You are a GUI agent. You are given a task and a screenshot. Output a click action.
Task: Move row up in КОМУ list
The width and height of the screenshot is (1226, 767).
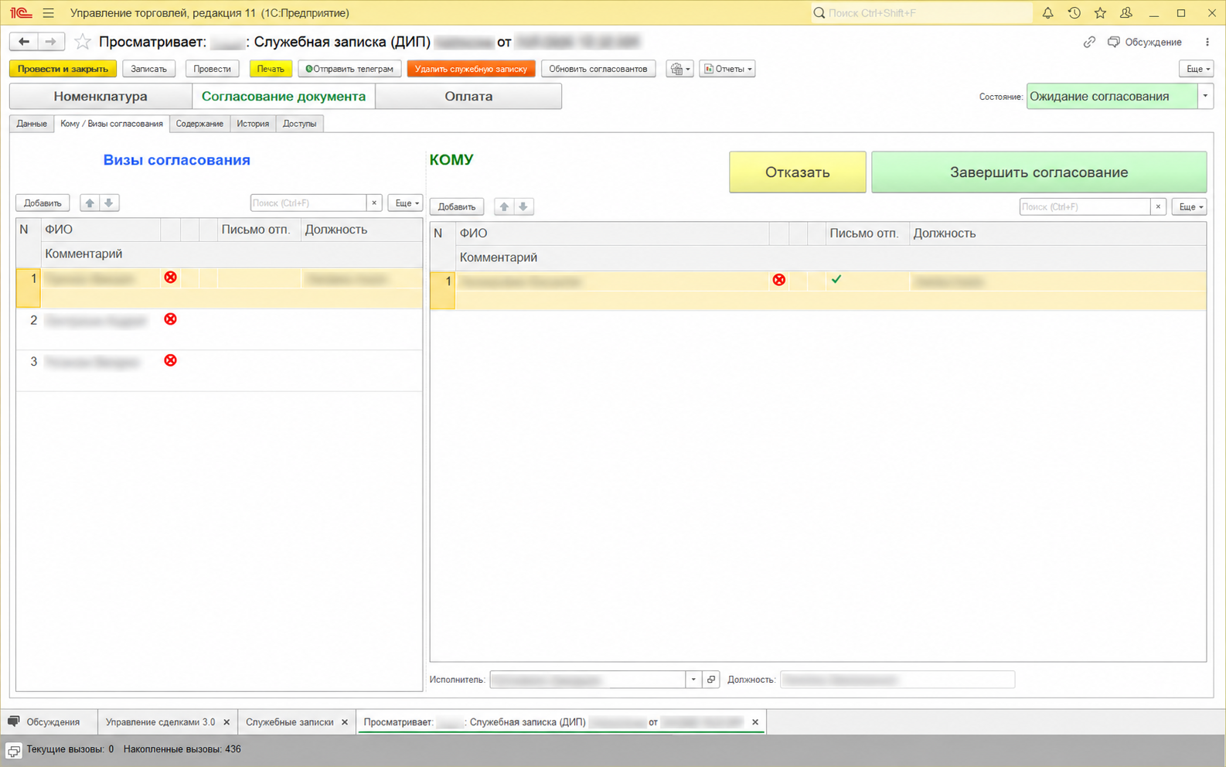click(x=504, y=206)
